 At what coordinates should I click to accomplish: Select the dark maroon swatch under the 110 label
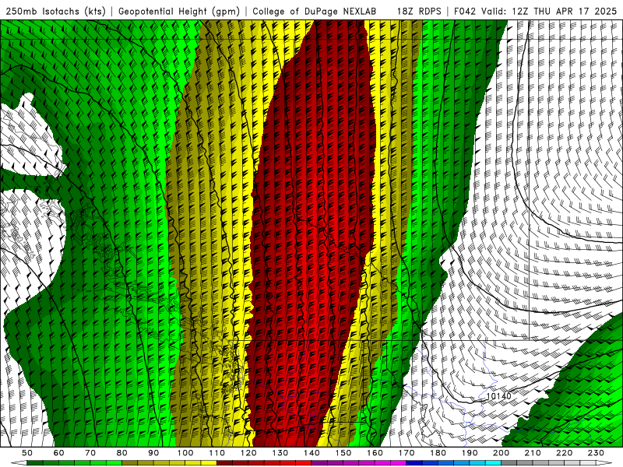click(x=224, y=463)
